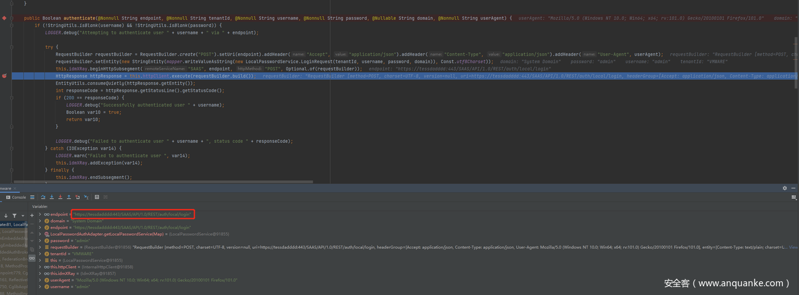Expand the requestBuilder variable node
799x295 pixels.
40,247
